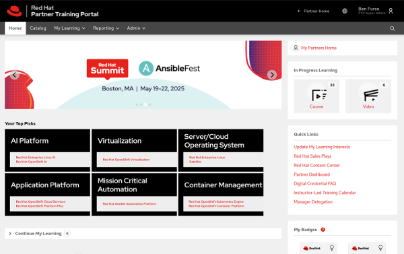The image size is (404, 254).
Task: Open the Manager Delegation link
Action: (x=313, y=202)
